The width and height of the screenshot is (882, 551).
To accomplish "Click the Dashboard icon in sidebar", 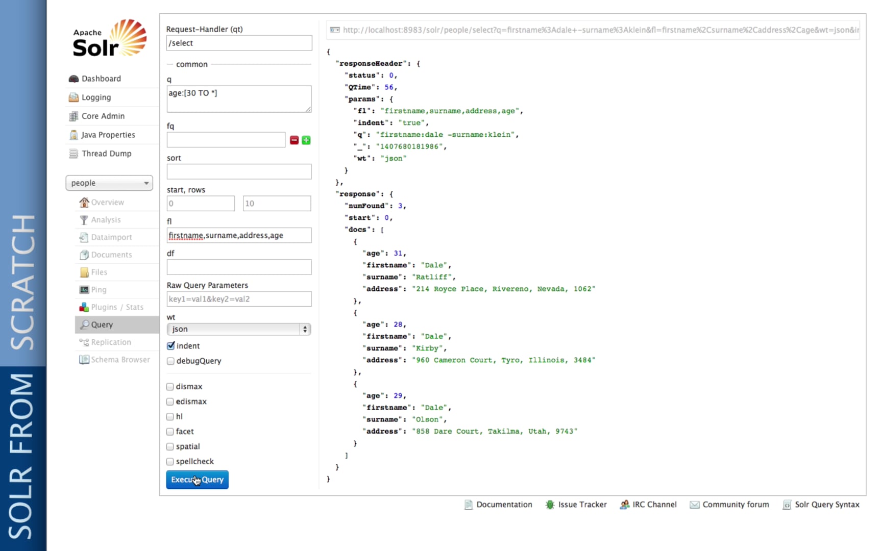I will point(73,79).
